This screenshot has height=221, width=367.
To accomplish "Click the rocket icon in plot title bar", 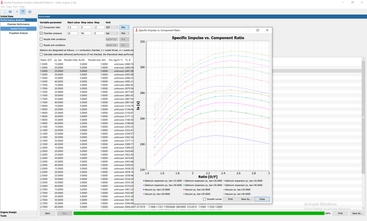I will pos(136,30).
